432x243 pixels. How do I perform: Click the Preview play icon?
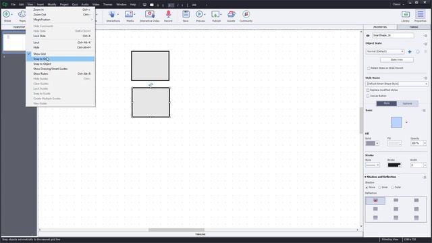point(199,14)
